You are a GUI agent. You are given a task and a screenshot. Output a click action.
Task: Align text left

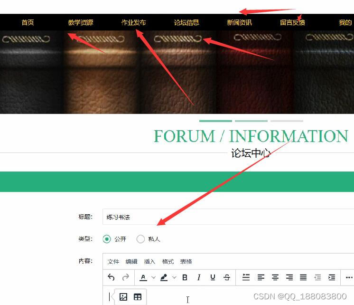[261, 277]
